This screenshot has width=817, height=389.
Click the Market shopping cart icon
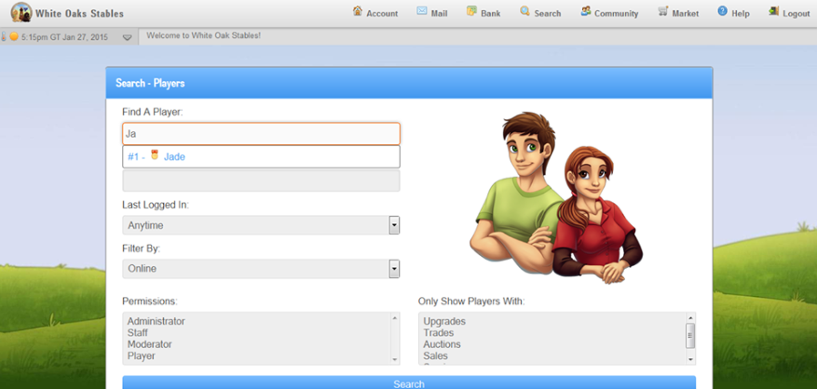(x=662, y=11)
